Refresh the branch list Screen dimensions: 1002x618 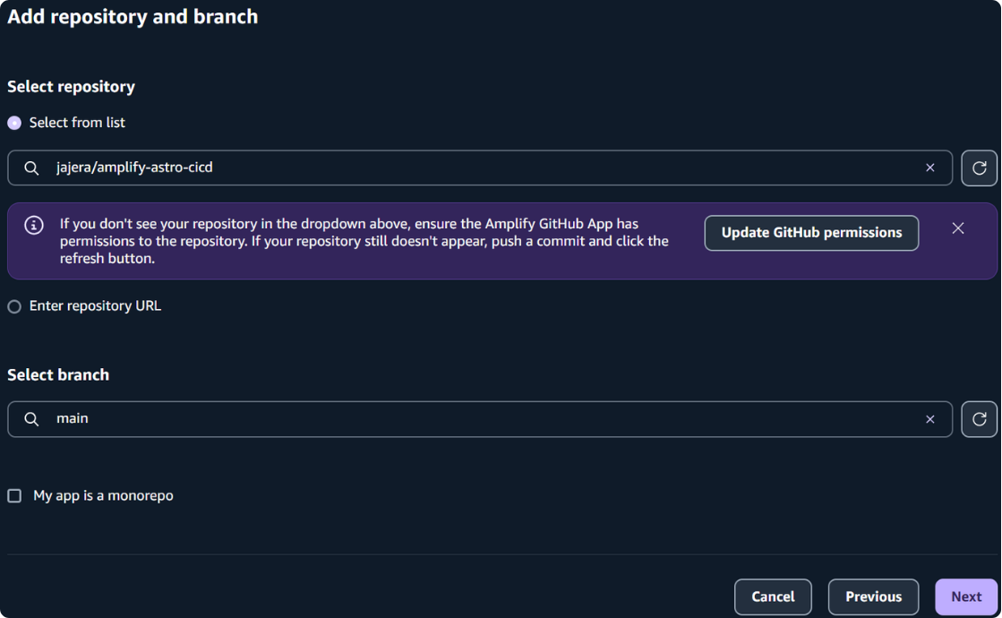(x=979, y=419)
